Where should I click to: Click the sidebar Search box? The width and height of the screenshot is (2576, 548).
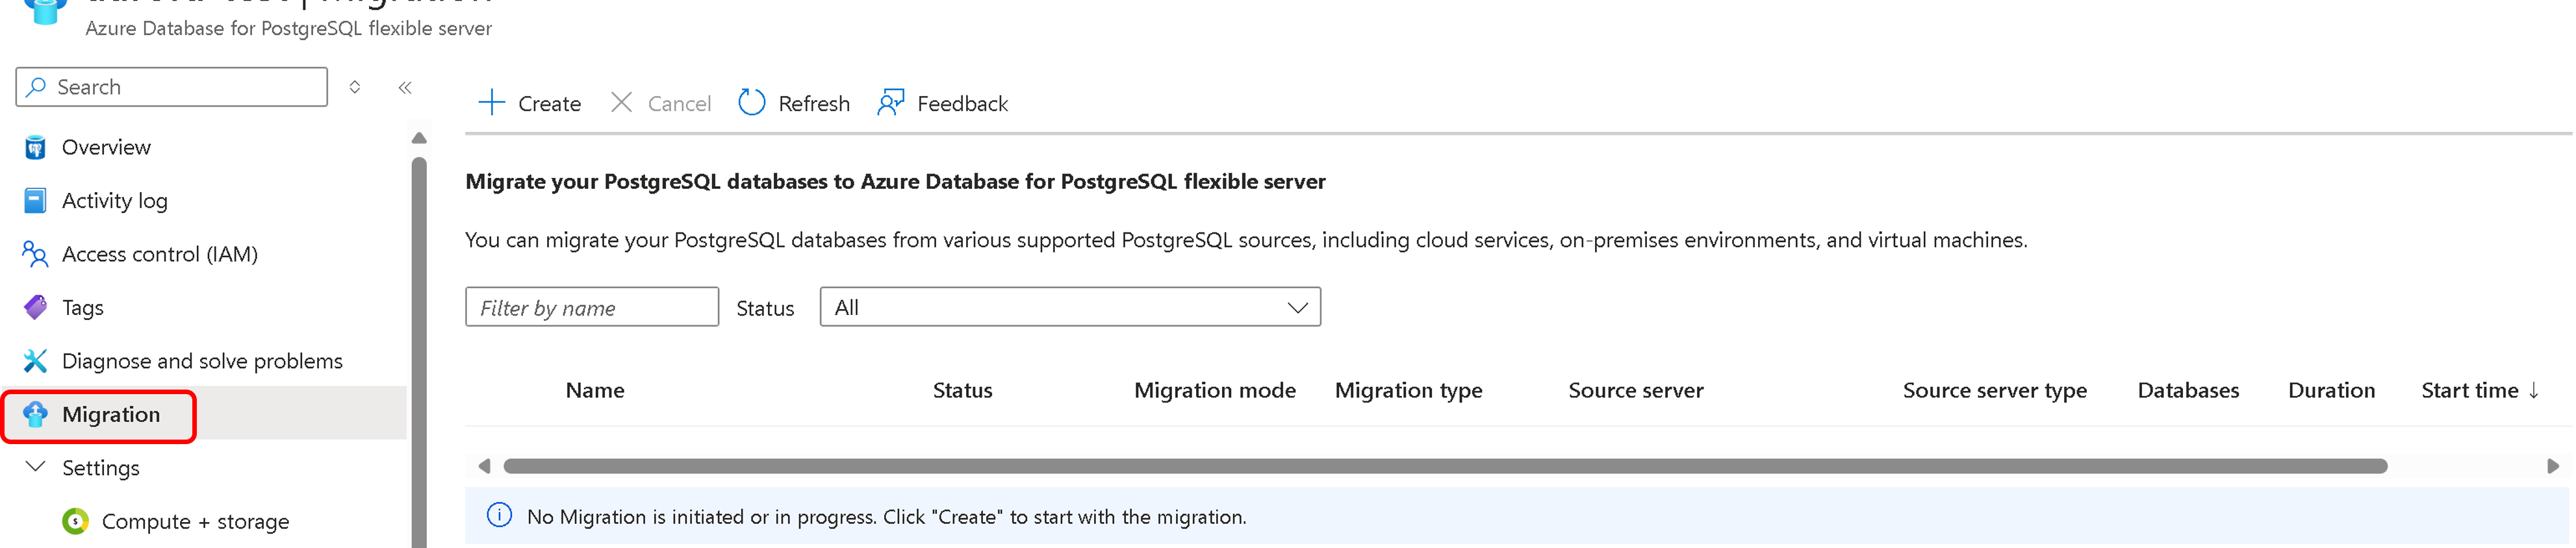pyautogui.click(x=172, y=87)
